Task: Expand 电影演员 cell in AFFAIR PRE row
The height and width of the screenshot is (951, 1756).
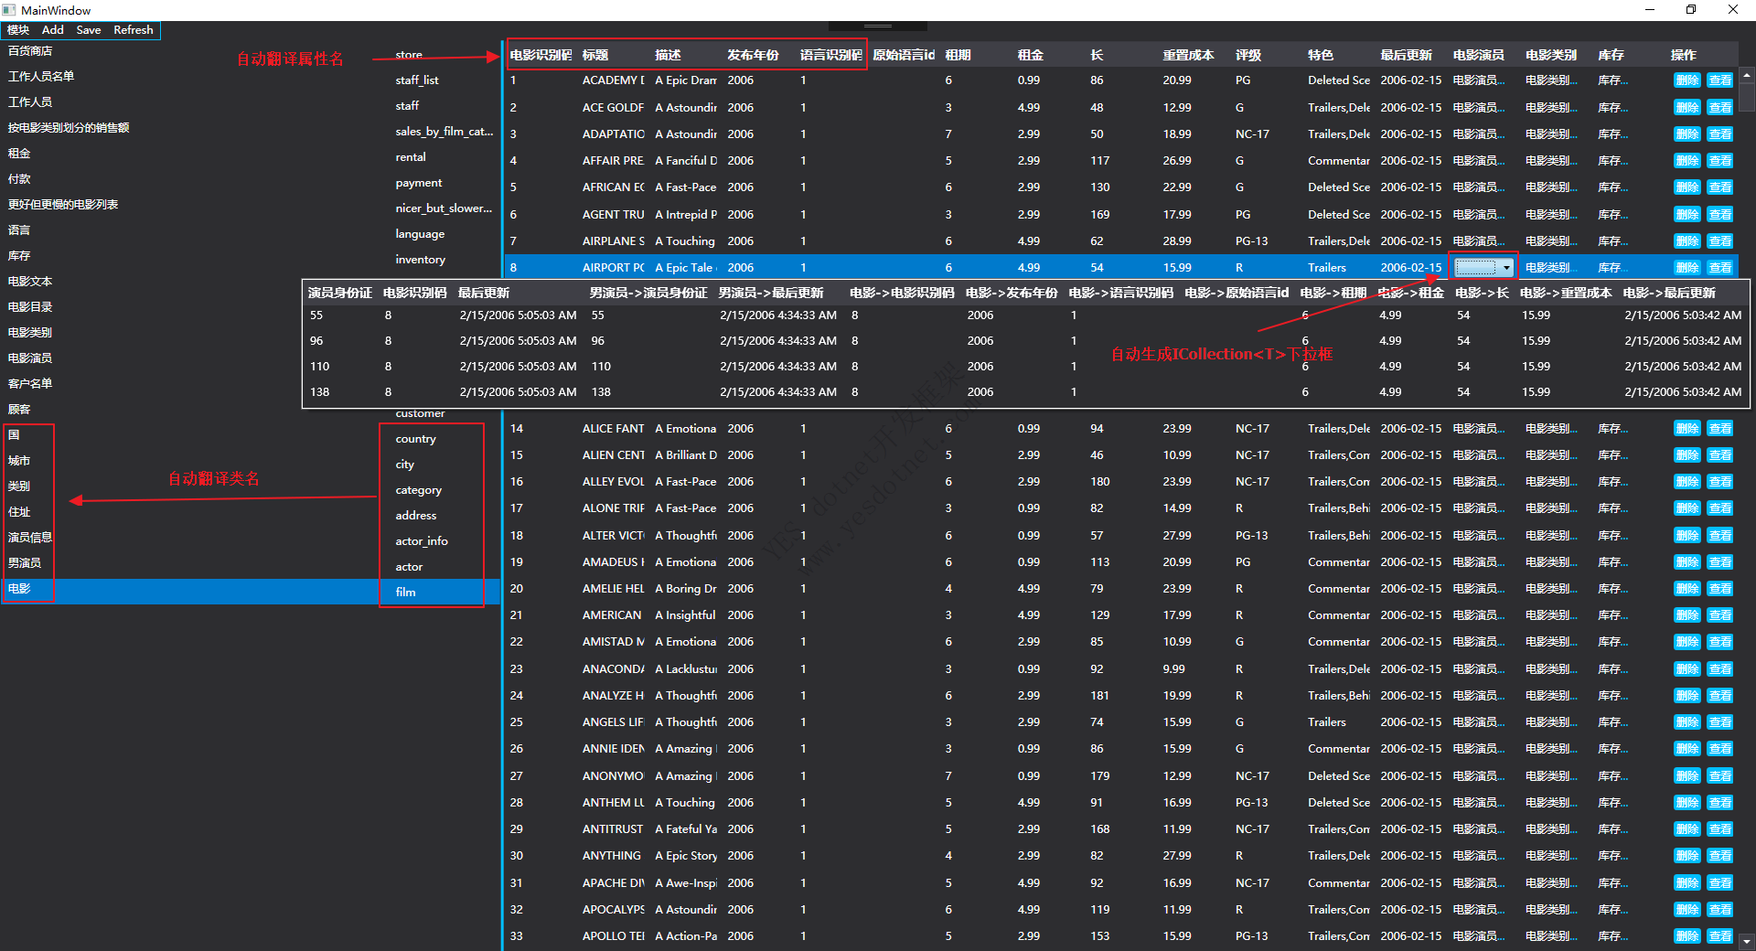Action: (x=1478, y=161)
